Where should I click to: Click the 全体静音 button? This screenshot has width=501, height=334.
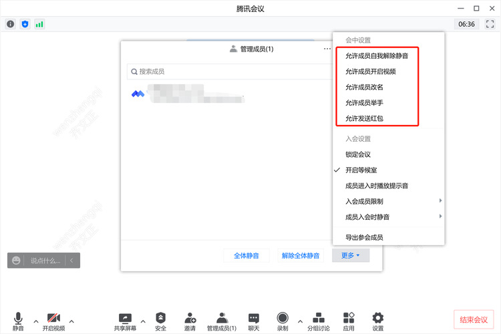(x=246, y=255)
